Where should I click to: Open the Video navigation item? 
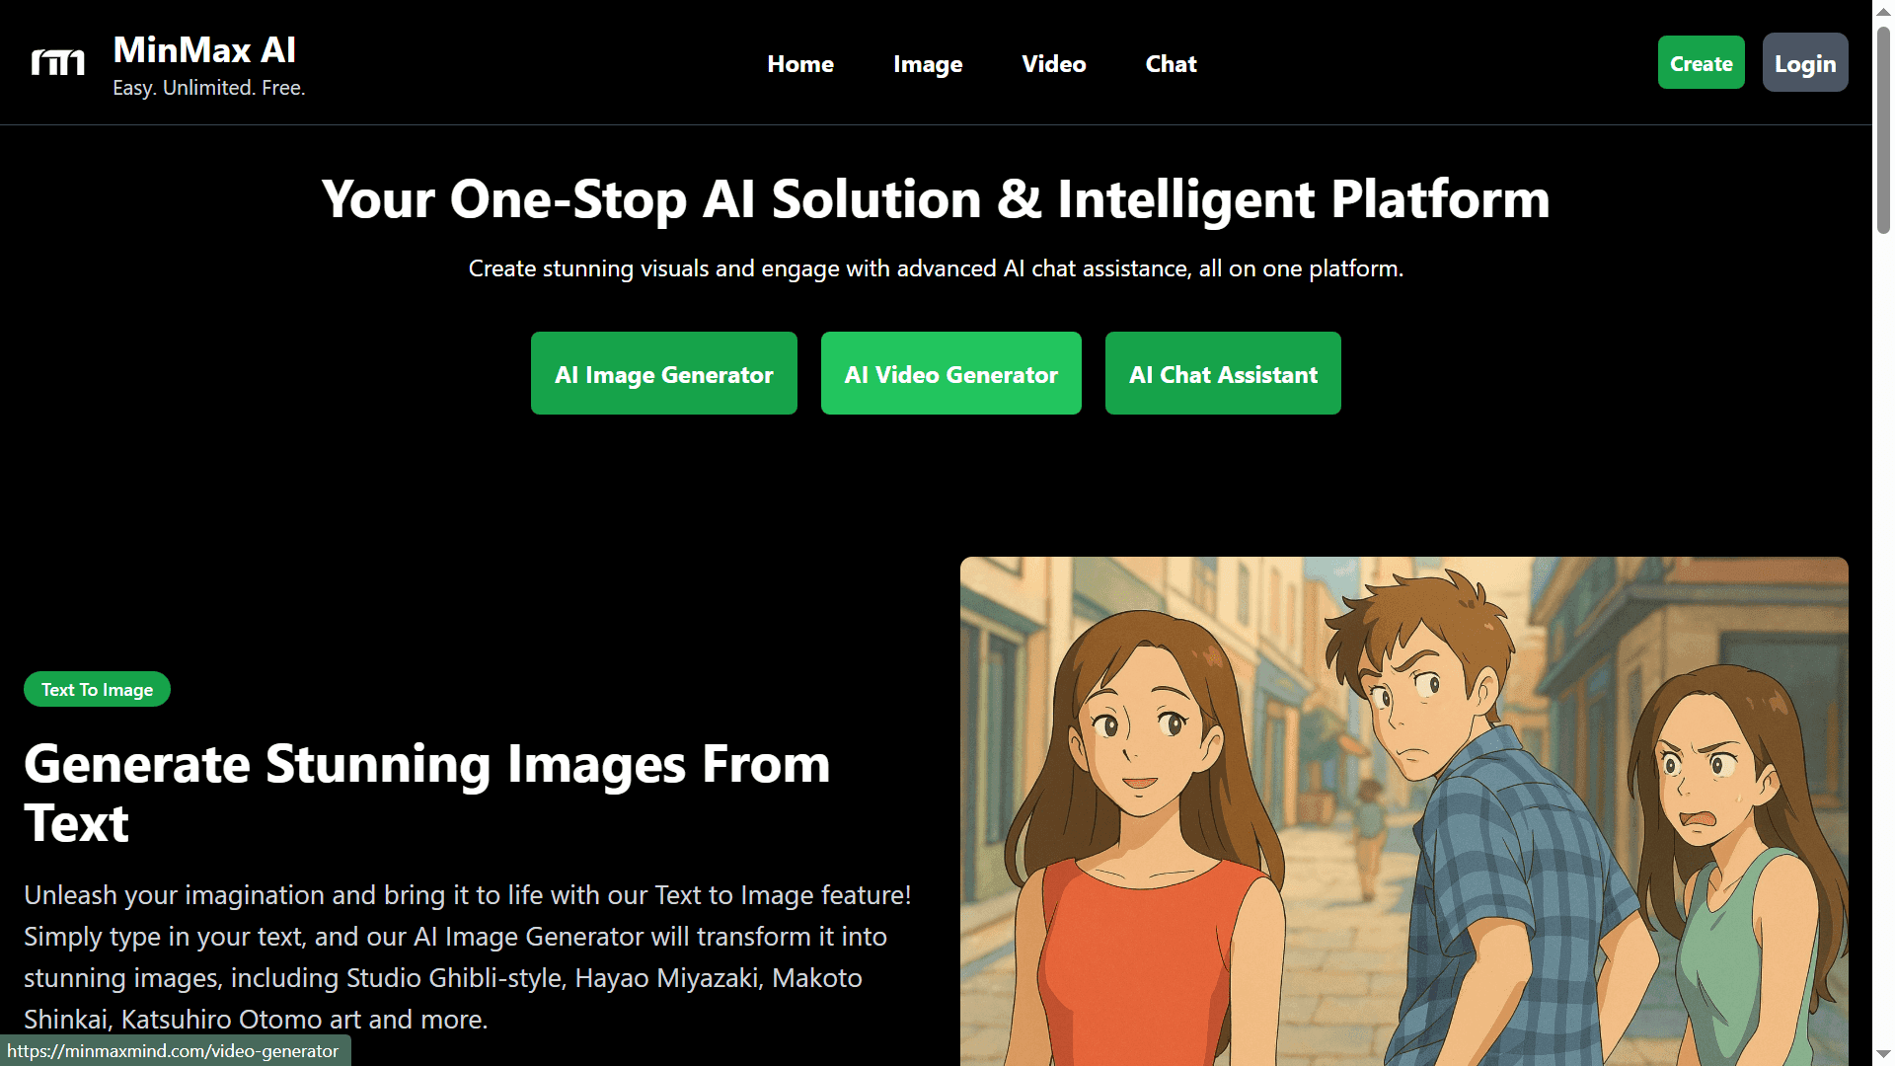[1053, 63]
